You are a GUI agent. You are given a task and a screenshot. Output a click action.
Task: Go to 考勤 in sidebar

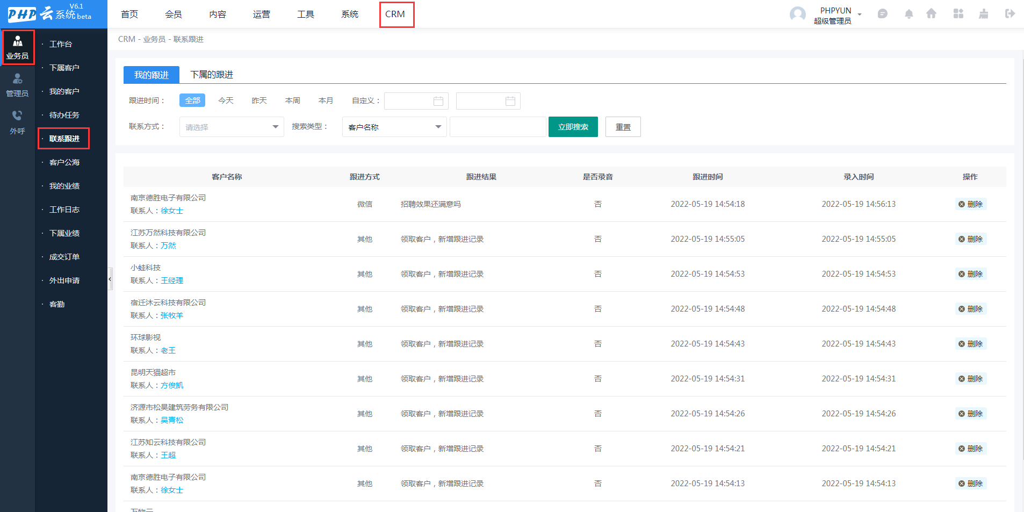tap(56, 304)
